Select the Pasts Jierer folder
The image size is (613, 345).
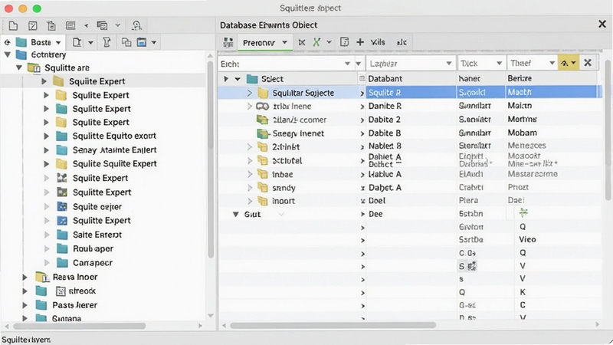(x=74, y=305)
